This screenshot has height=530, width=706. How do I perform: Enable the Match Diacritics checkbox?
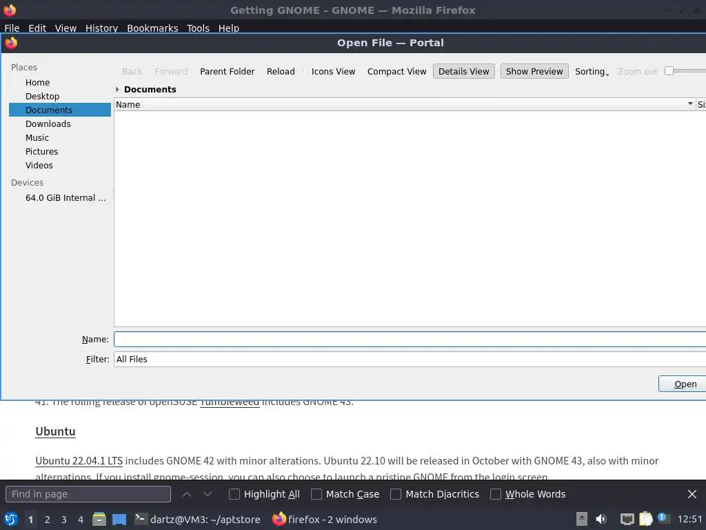click(396, 494)
